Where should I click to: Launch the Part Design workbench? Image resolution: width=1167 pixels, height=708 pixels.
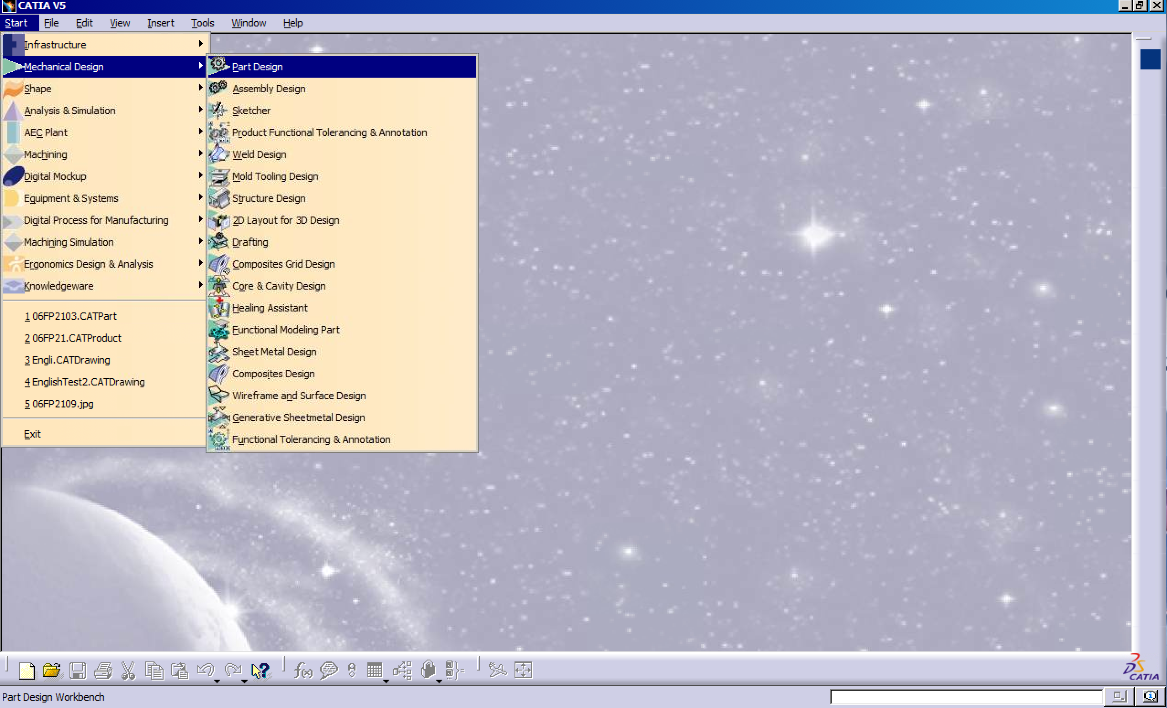click(342, 67)
